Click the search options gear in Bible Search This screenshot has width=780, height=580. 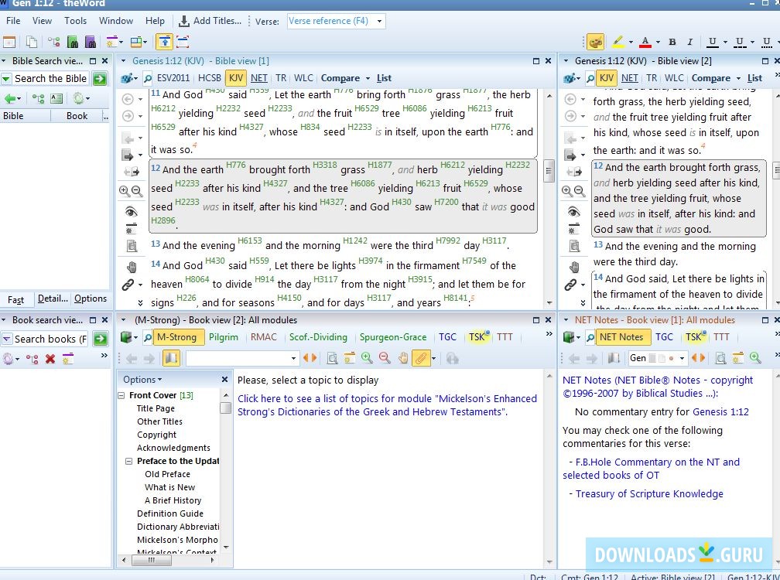click(x=78, y=98)
